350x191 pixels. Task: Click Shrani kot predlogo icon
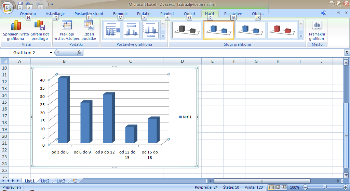click(x=40, y=26)
